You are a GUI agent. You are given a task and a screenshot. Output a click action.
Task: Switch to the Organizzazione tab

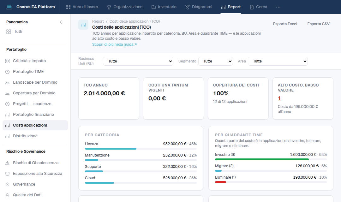tap(125, 7)
